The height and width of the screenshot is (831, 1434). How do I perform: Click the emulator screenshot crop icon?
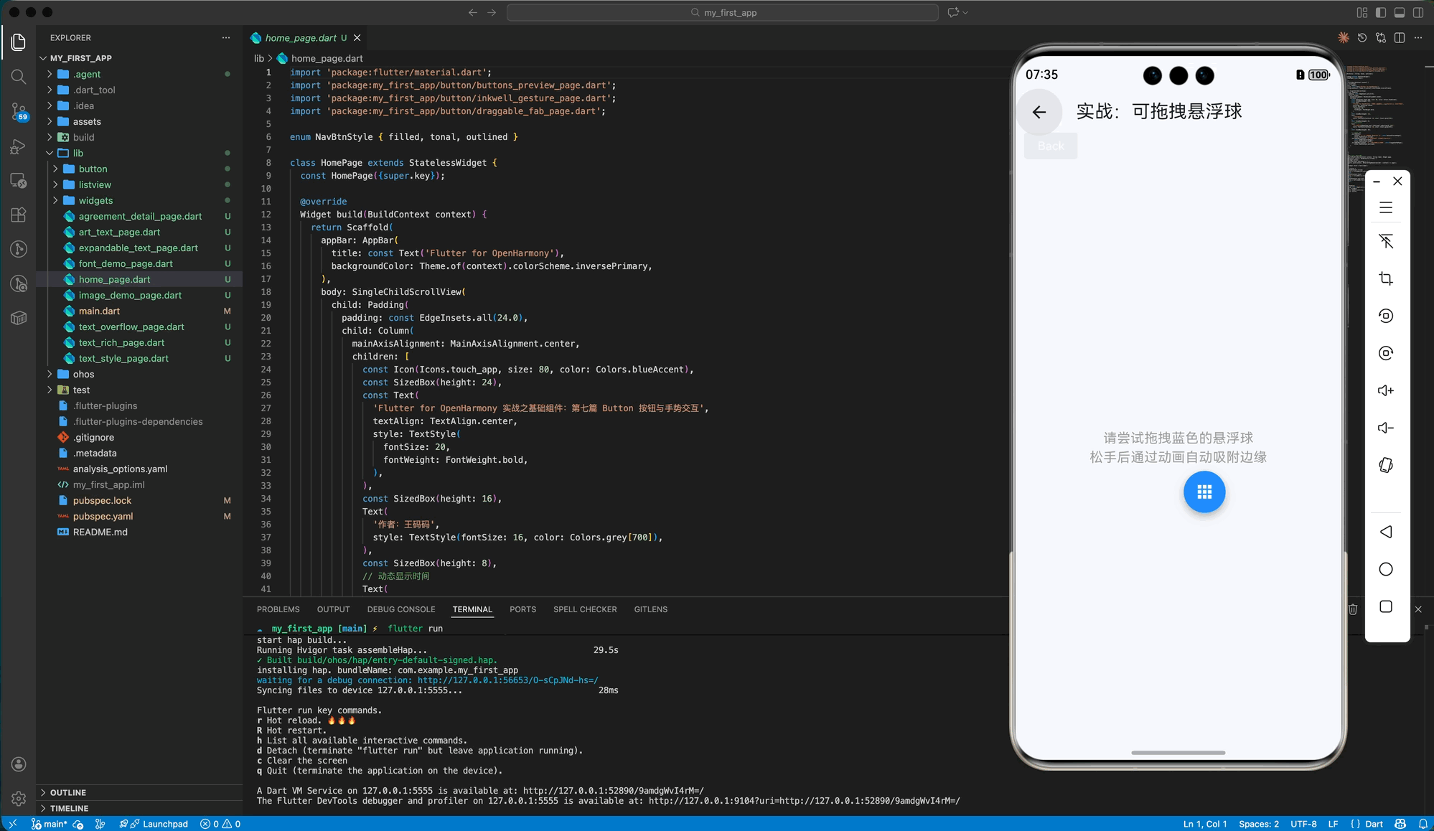pyautogui.click(x=1386, y=278)
